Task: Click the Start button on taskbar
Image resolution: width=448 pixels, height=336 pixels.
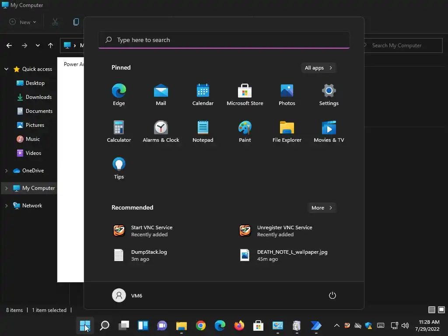Action: pos(85,325)
